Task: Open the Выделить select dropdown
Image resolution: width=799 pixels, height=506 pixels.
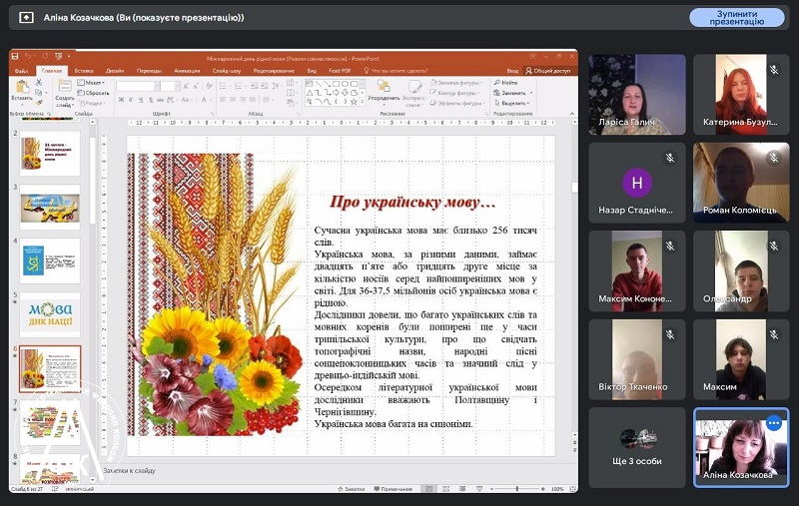Action: coord(512,104)
